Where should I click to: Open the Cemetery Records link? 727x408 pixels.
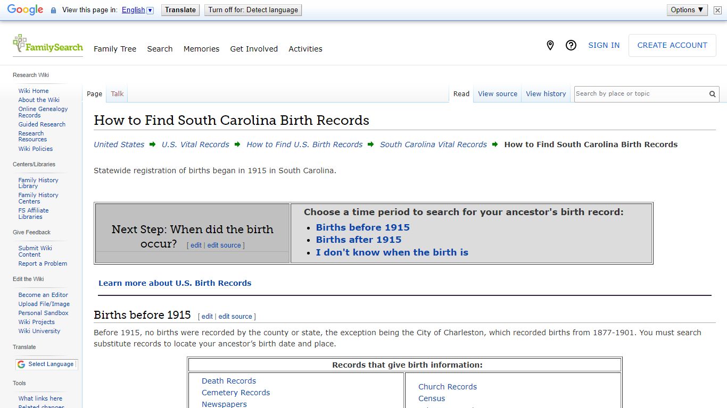tap(236, 393)
